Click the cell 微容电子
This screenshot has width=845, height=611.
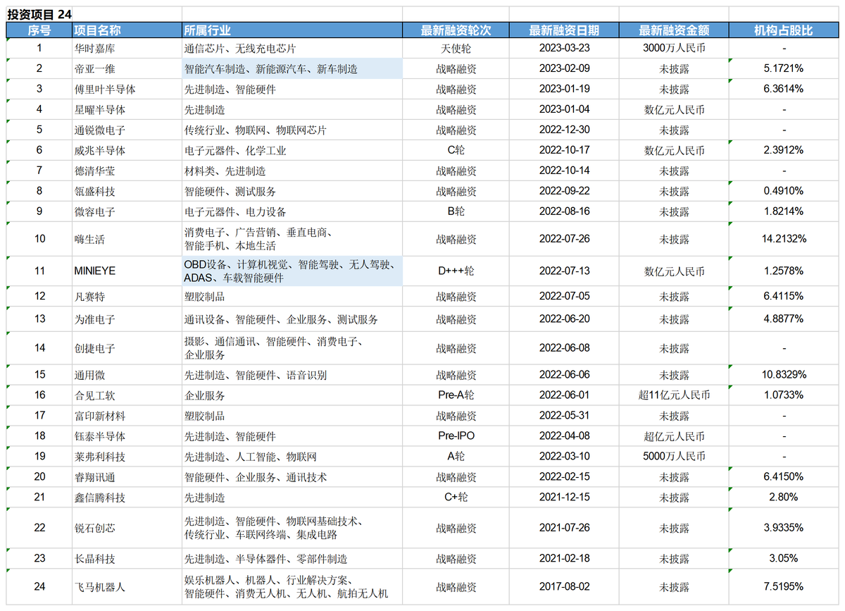[x=127, y=212]
